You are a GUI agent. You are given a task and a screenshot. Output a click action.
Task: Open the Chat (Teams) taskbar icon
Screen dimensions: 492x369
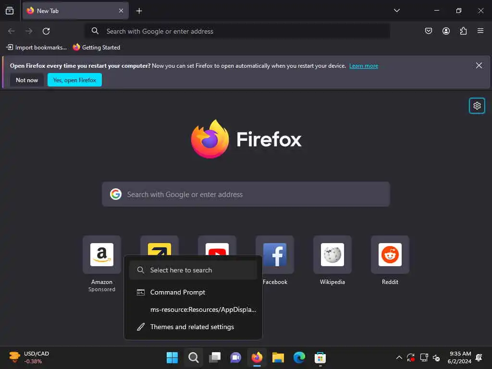[x=235, y=357]
